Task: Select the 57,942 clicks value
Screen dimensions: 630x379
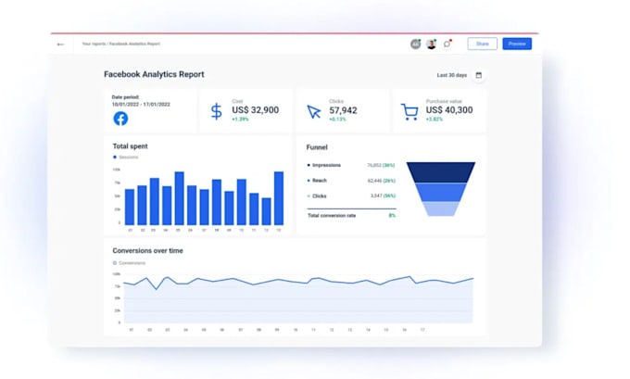Action: (x=343, y=110)
